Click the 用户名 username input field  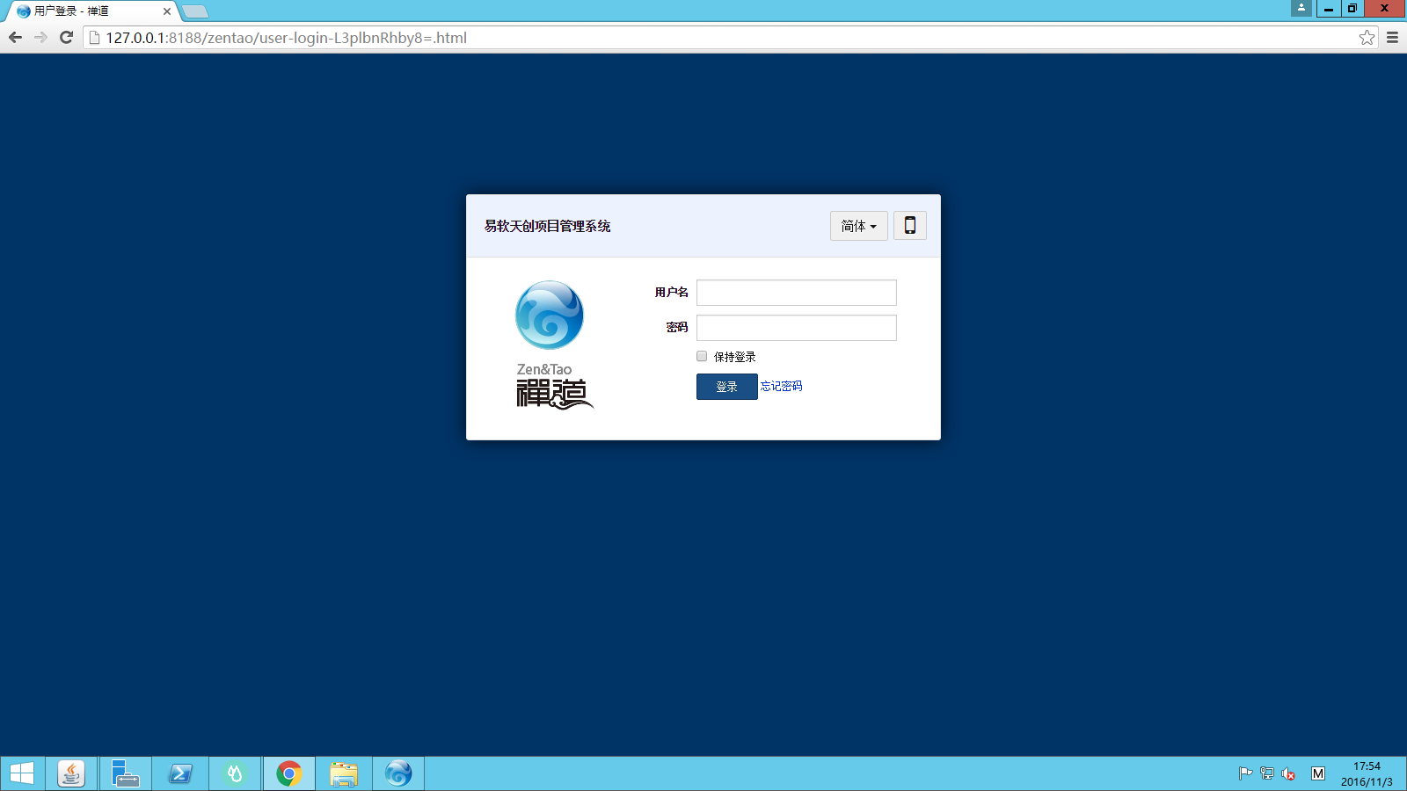pyautogui.click(x=797, y=293)
